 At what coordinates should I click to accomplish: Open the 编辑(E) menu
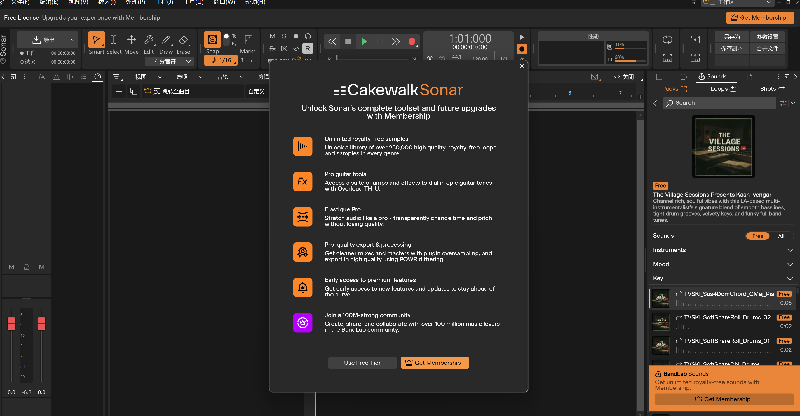(x=49, y=3)
